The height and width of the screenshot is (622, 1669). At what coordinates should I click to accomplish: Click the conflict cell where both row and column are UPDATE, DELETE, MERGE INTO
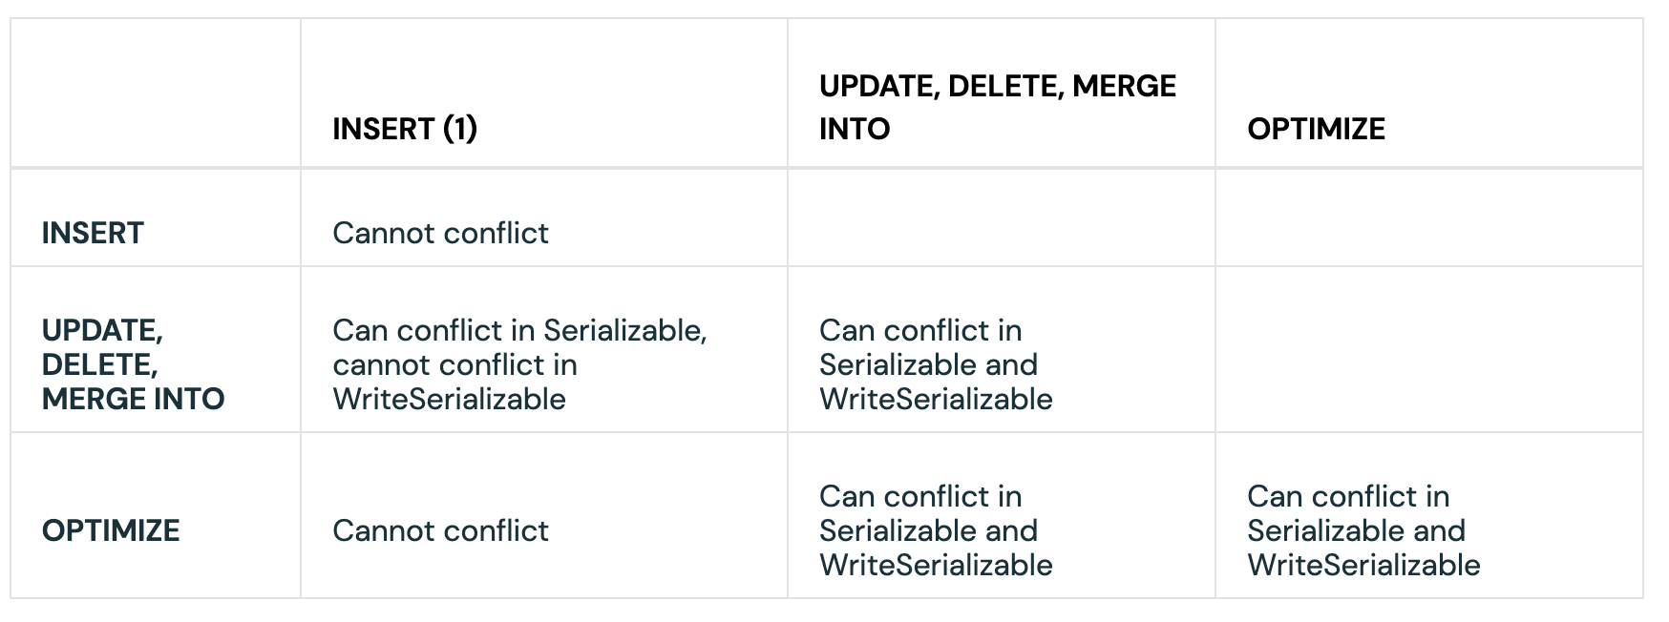(936, 364)
